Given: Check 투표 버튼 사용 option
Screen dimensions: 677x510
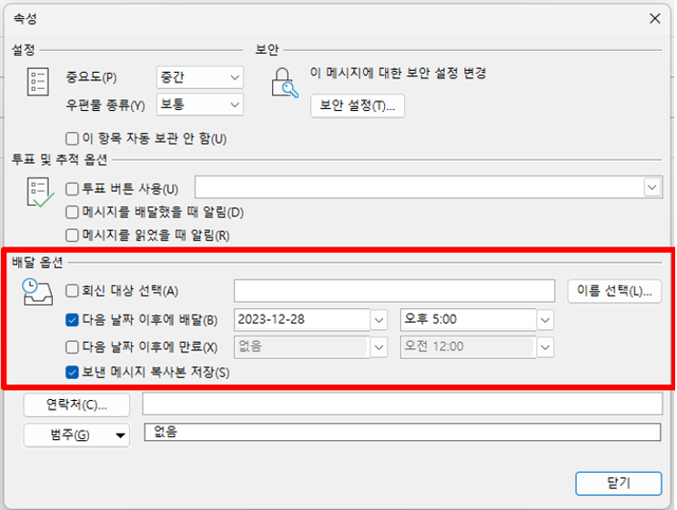Looking at the screenshot, I should coord(72,189).
